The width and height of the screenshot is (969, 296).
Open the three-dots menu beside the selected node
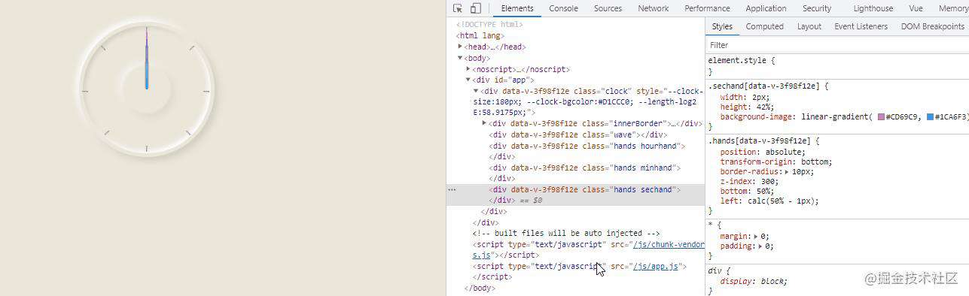(x=453, y=190)
